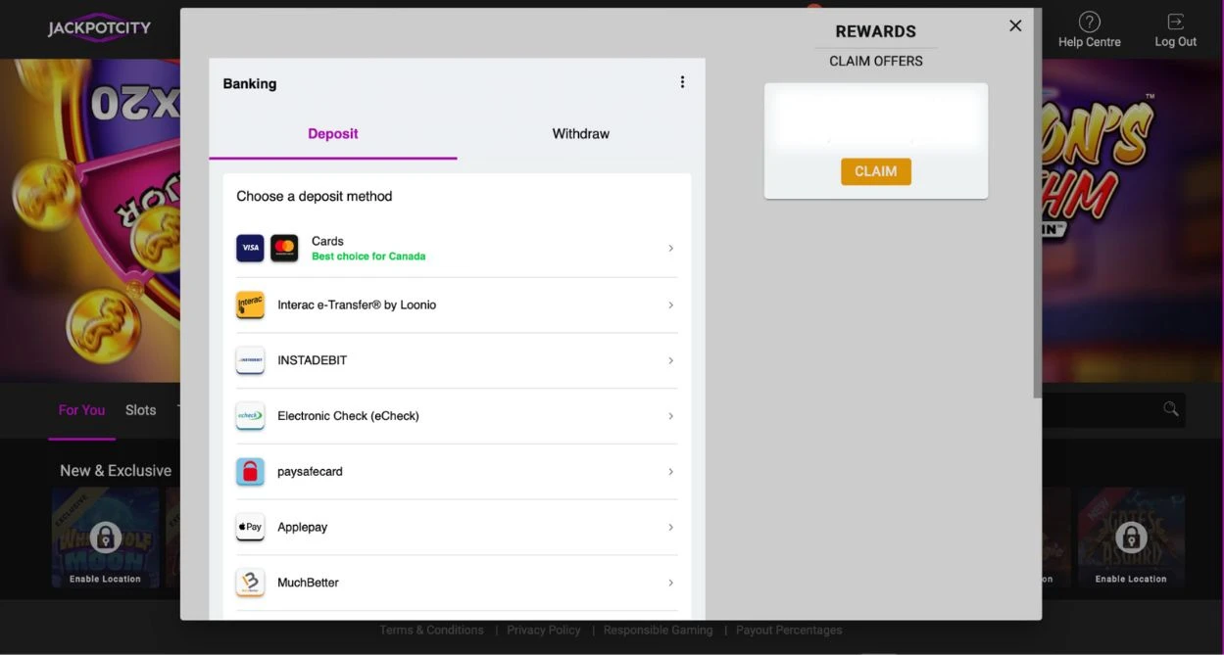Click 'Enable Location' under Wolf Moon
The image size is (1224, 655).
tap(105, 579)
